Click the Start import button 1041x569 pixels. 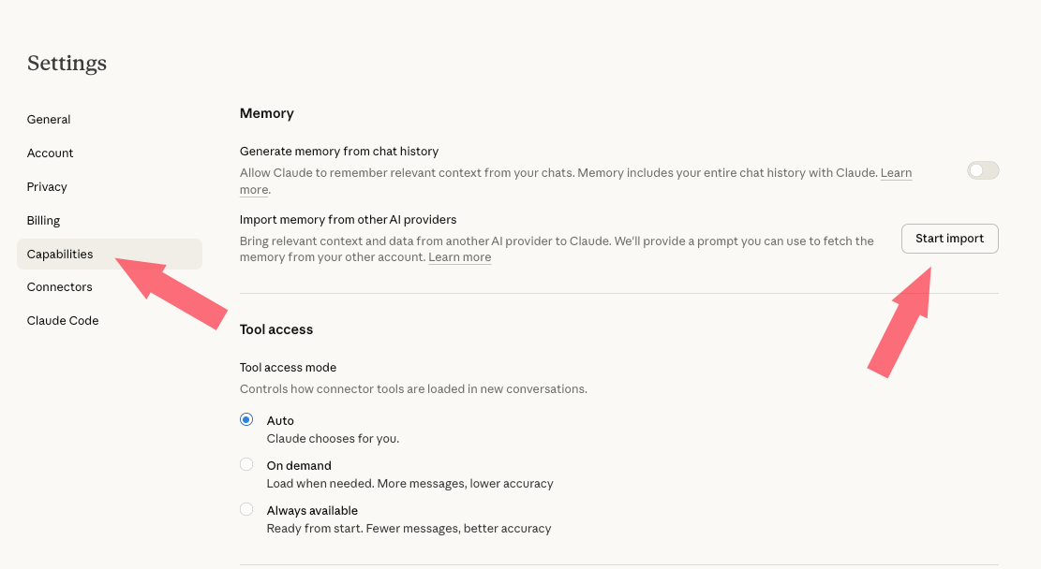(949, 239)
